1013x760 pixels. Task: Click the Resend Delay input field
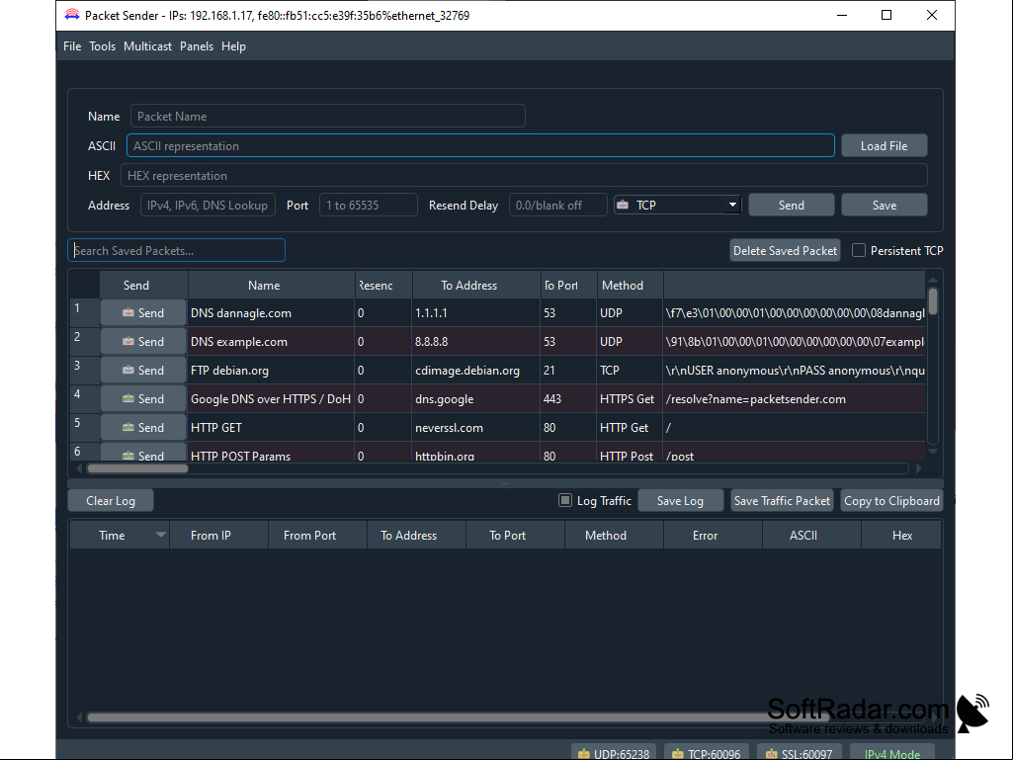[x=558, y=205]
